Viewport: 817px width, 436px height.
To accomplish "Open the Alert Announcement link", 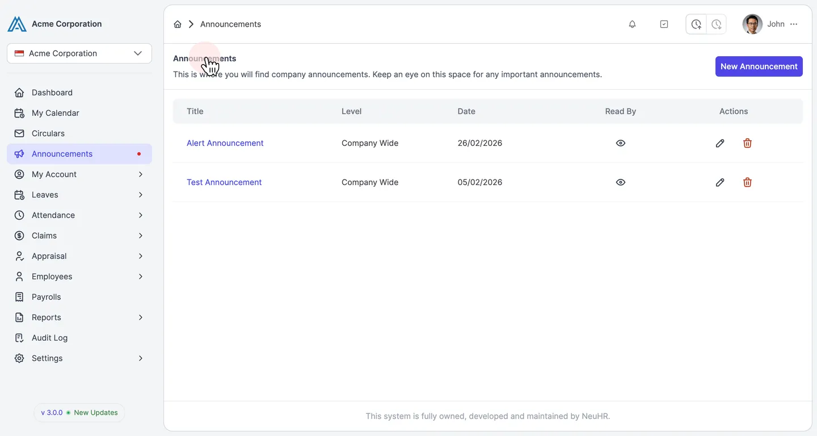I will [x=225, y=143].
